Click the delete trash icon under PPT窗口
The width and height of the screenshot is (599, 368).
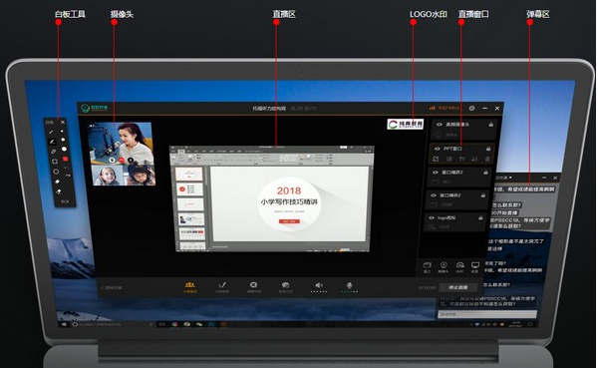(487, 159)
